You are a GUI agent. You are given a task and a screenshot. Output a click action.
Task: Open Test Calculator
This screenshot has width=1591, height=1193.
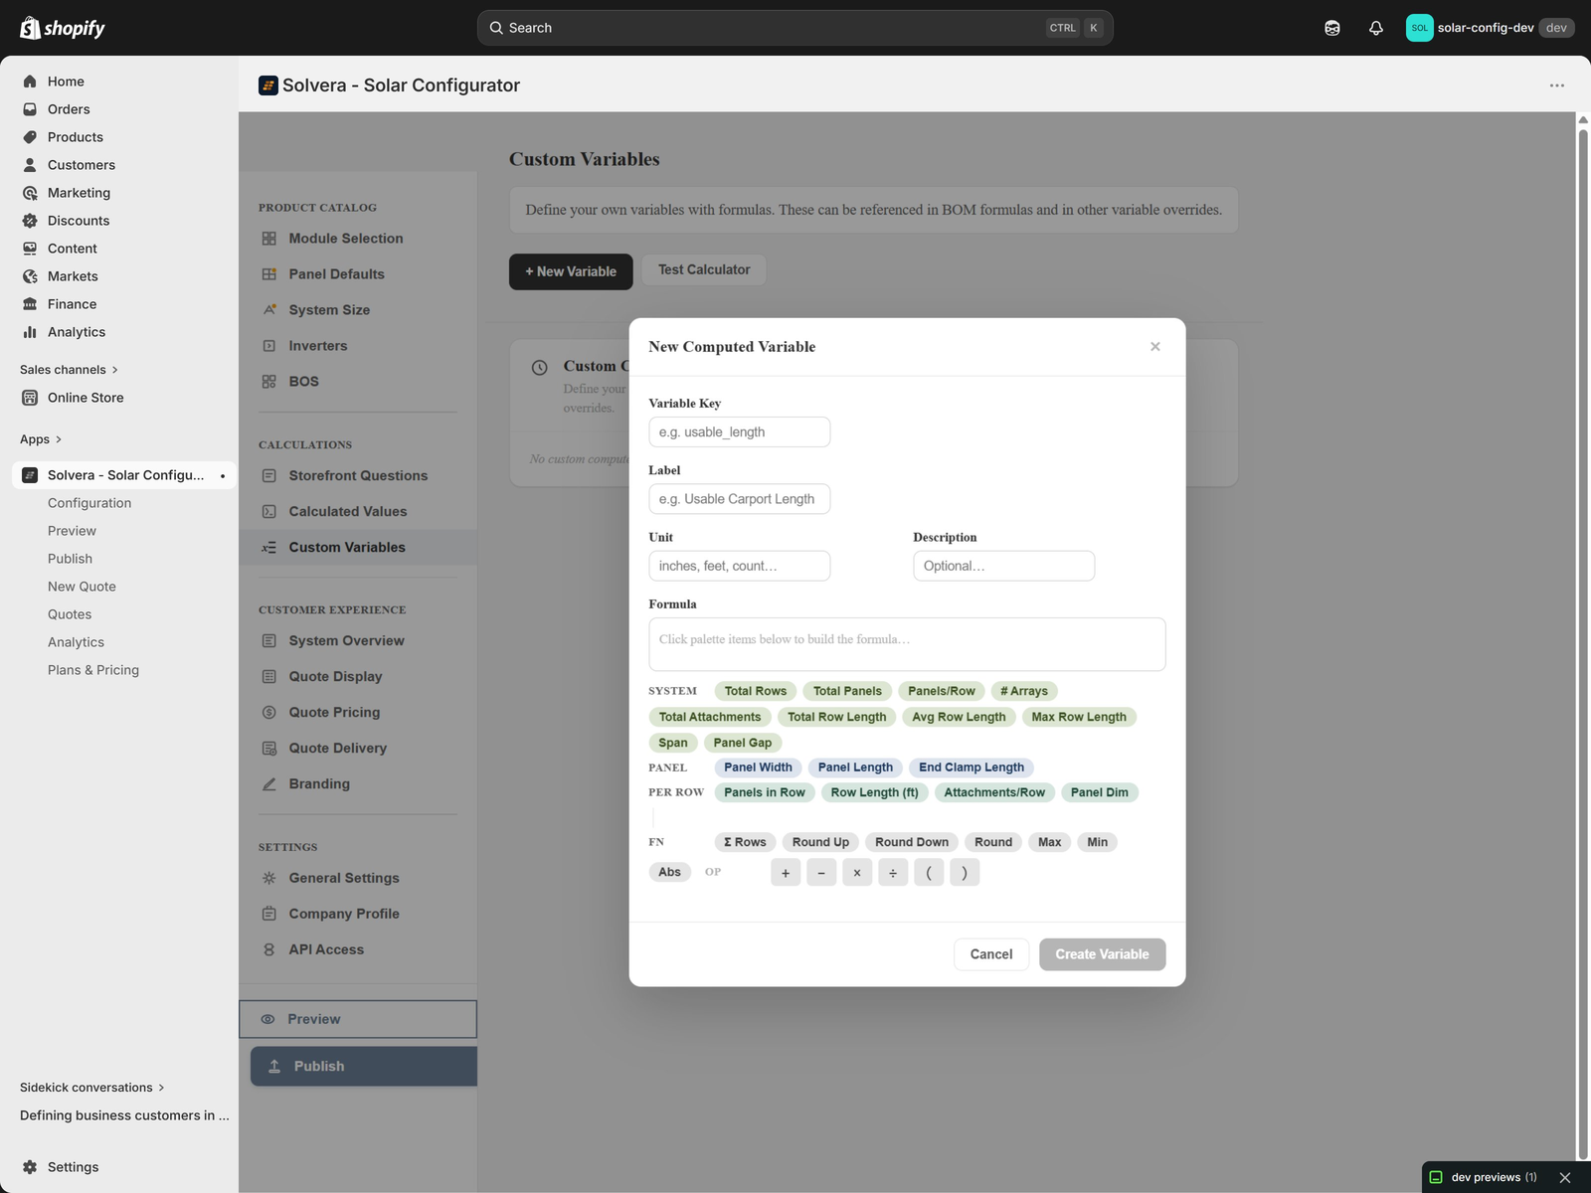(704, 269)
